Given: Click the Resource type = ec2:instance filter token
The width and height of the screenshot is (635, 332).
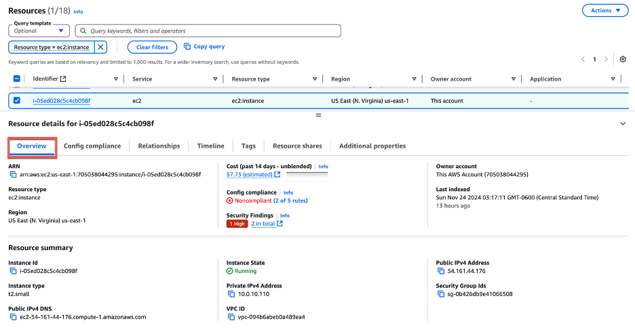Looking at the screenshot, I should click(52, 47).
